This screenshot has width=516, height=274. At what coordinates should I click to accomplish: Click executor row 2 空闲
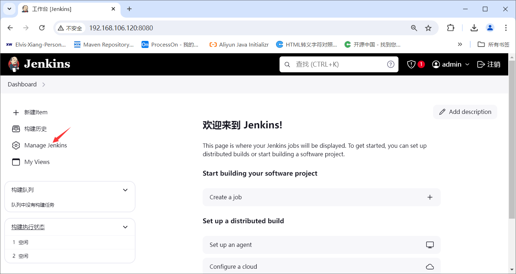[70, 256]
